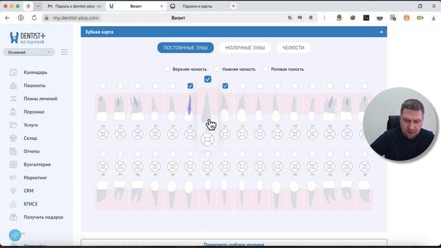441x248 pixels.
Task: Uncheck the raised tooth 12 checkbox
Action: 208,79
